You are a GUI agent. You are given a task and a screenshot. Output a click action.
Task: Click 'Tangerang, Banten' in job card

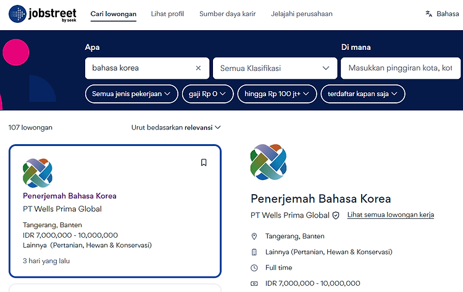52,225
